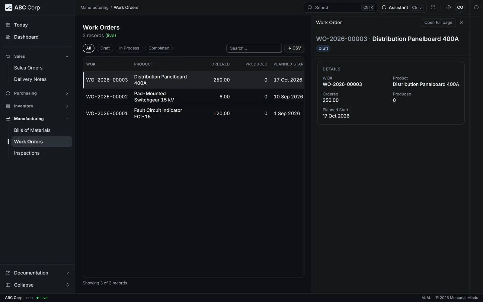Go to Manufacturing breadcrumb link
Image resolution: width=483 pixels, height=302 pixels.
[x=94, y=8]
